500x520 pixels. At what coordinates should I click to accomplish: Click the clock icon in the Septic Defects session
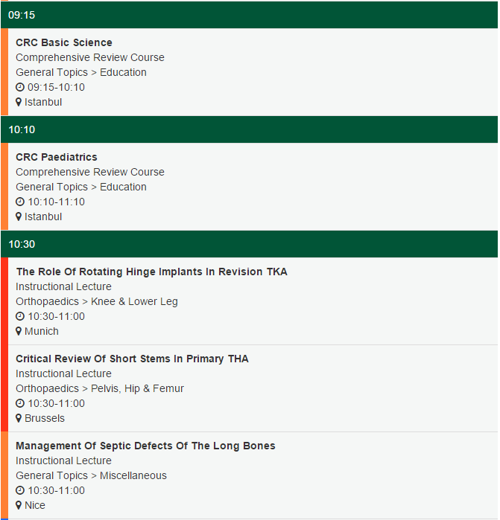tap(20, 490)
